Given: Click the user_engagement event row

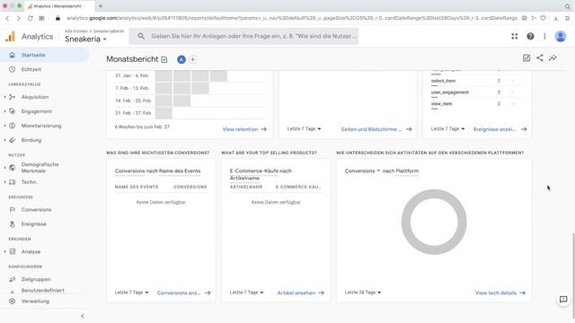Looking at the screenshot, I should tap(477, 92).
